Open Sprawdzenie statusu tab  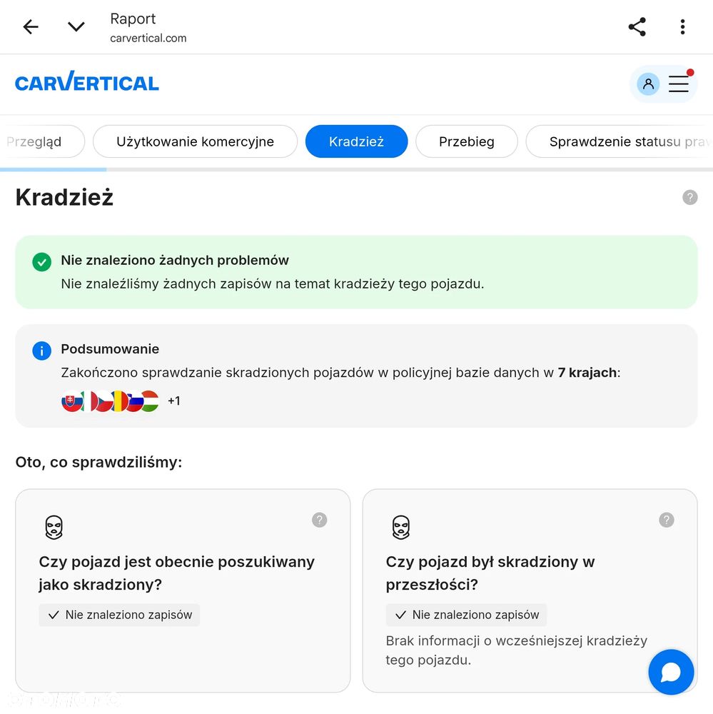tap(620, 141)
